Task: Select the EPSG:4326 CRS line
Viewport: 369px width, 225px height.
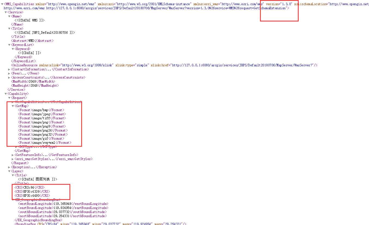Action: pyautogui.click(x=32, y=192)
